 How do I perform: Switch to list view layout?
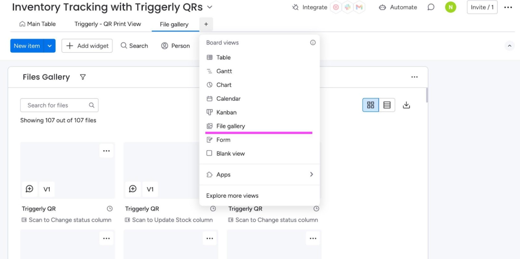(x=387, y=105)
